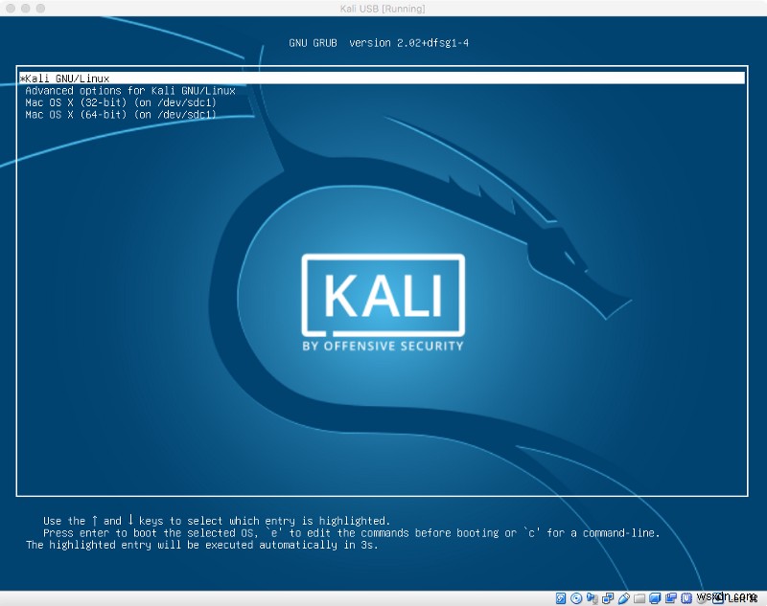
Task: Click the shared folders status icon
Action: point(639,598)
